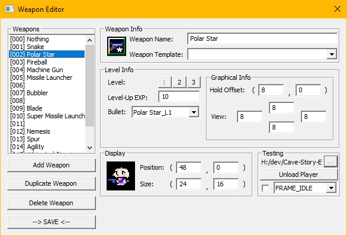Select [004] Machine Gun in weapons list

[x=47, y=70]
